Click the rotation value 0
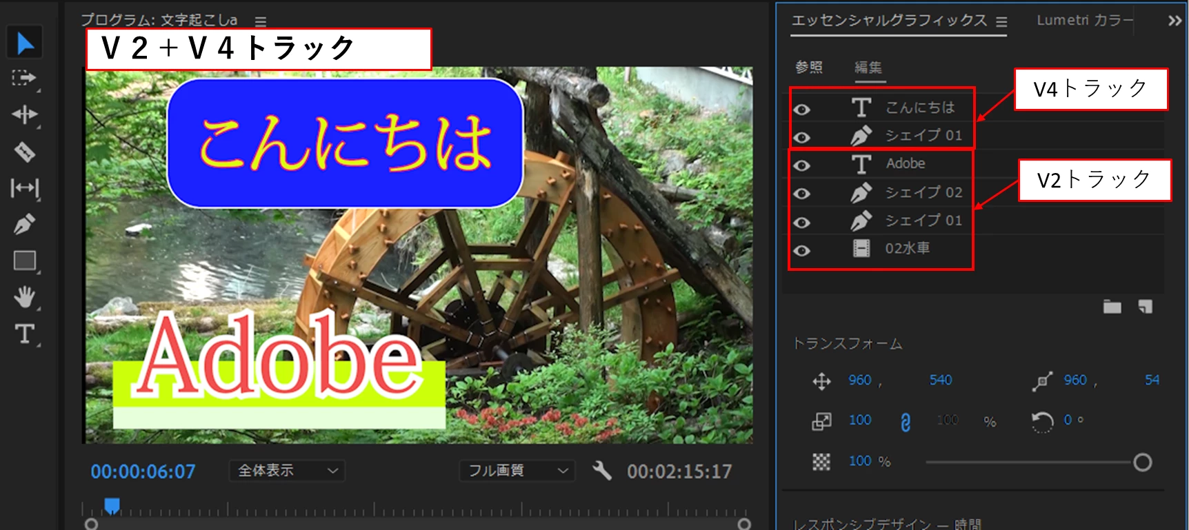This screenshot has height=530, width=1189. (x=1068, y=420)
